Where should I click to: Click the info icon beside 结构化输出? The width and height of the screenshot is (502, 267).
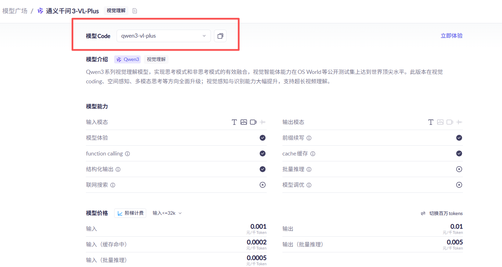(118, 169)
